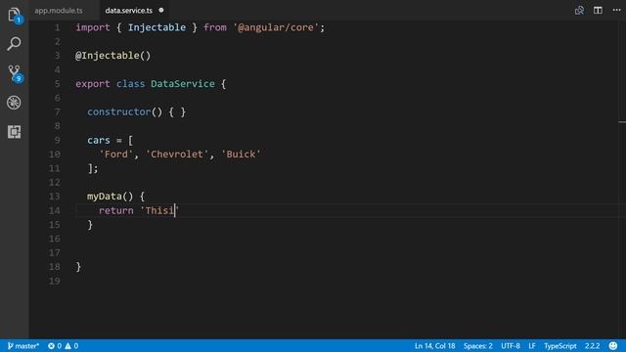This screenshot has width=626, height=352.
Task: Open the Search view in activity bar
Action: 14,44
